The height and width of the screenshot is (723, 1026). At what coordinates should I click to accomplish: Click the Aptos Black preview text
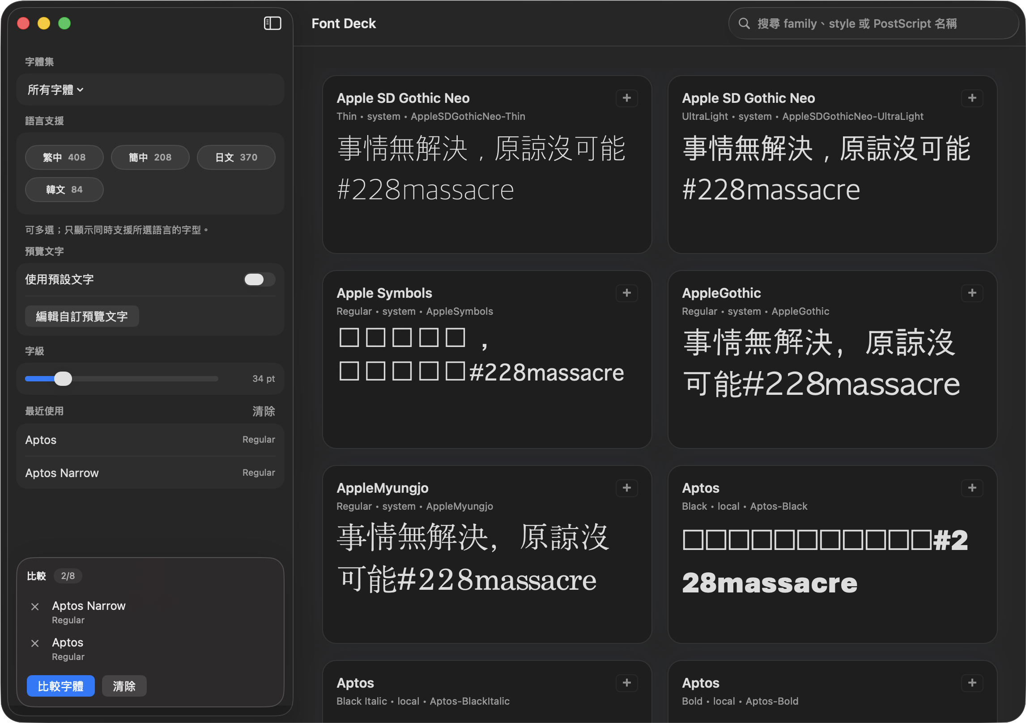[x=825, y=562]
